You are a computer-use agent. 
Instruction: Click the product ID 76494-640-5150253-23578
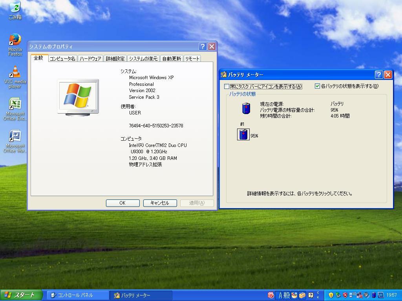tap(156, 126)
